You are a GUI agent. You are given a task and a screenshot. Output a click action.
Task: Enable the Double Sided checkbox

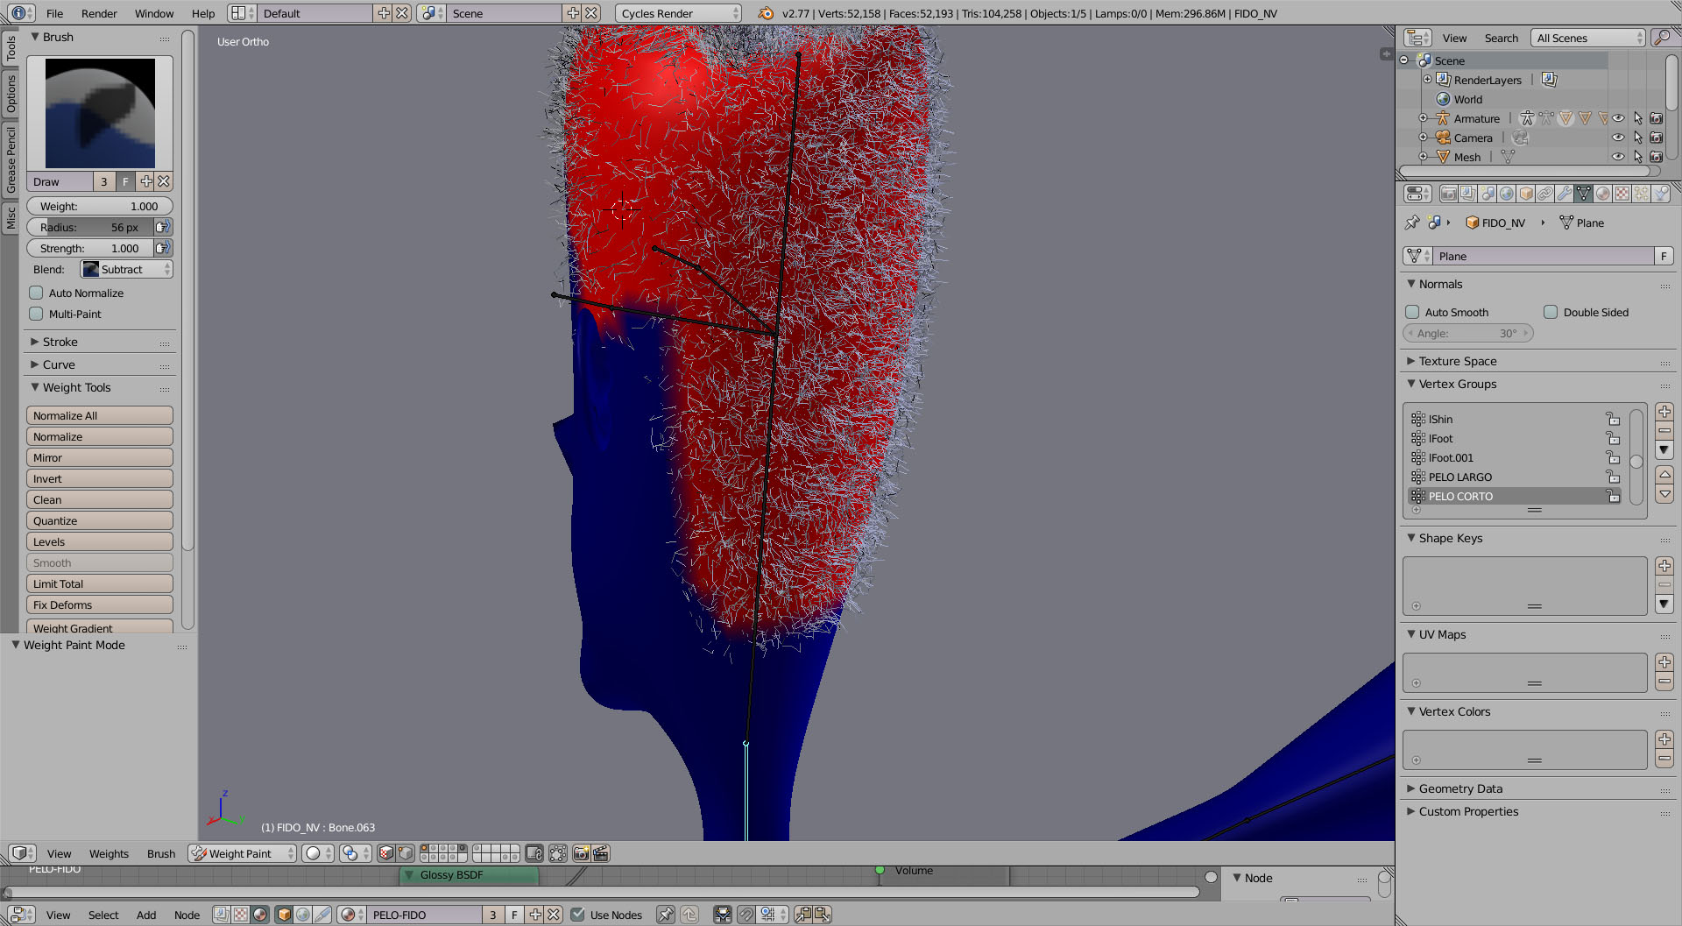click(x=1551, y=312)
